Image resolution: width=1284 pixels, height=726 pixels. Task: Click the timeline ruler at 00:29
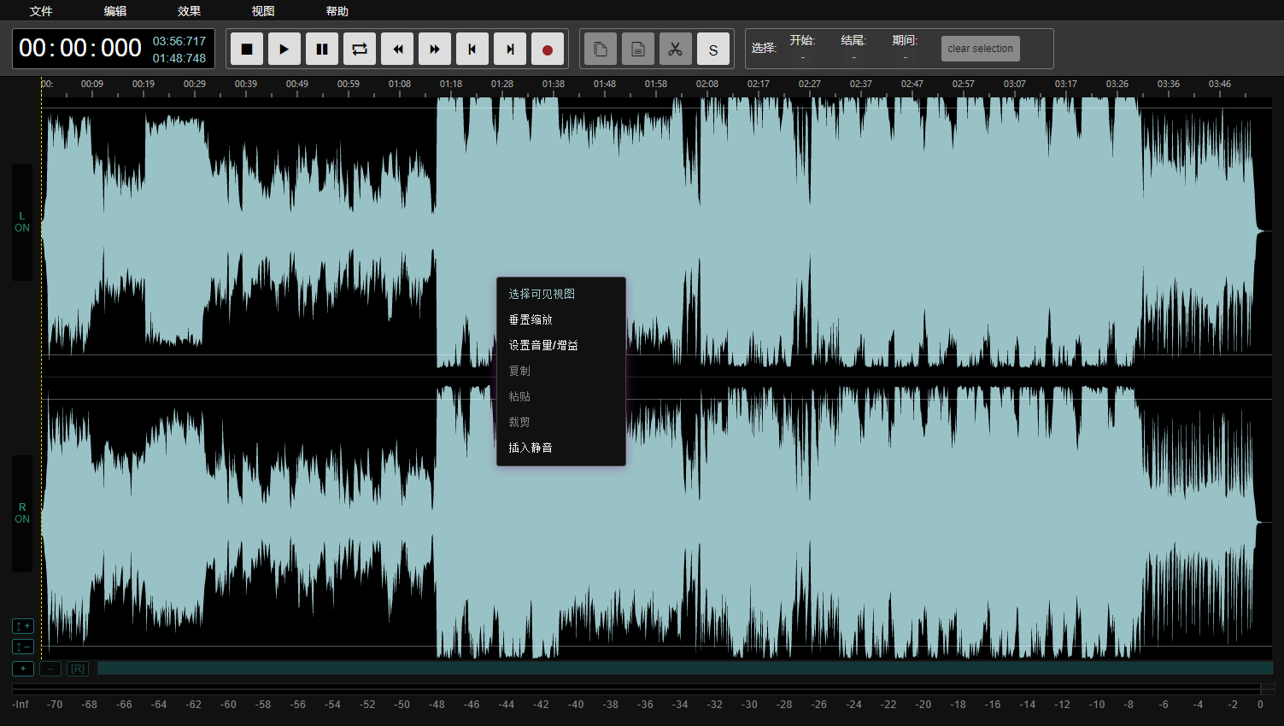(x=195, y=84)
